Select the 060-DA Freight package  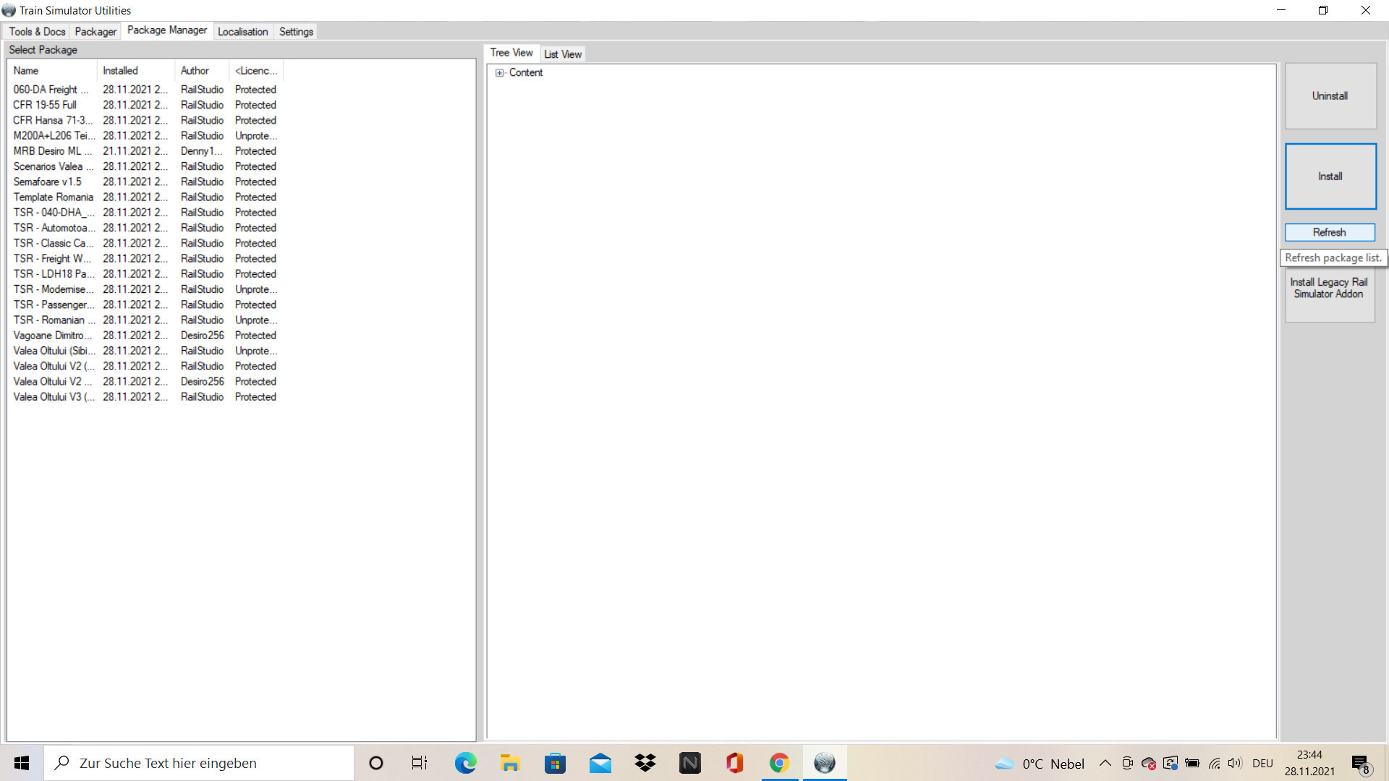point(145,90)
